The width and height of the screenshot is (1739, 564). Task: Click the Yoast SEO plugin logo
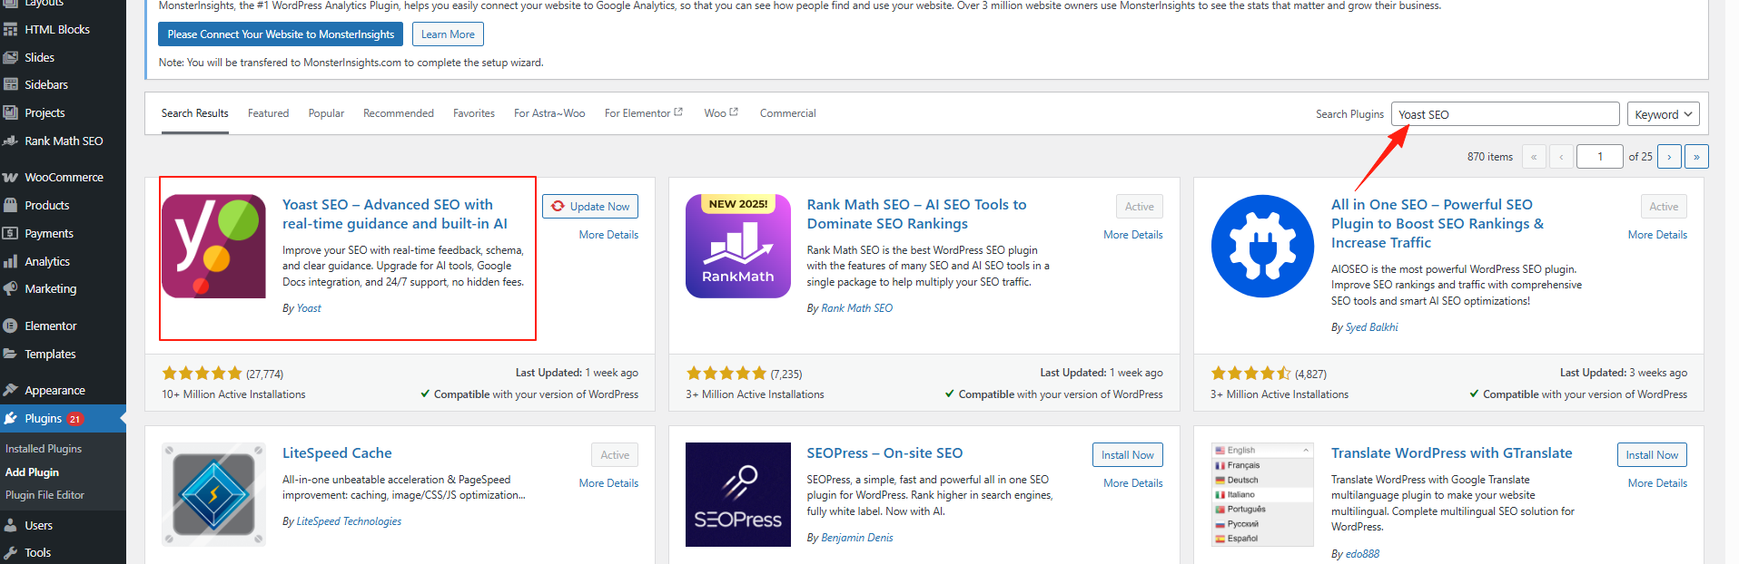point(213,246)
